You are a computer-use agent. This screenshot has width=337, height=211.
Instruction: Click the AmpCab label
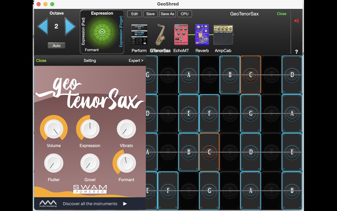pyautogui.click(x=223, y=50)
